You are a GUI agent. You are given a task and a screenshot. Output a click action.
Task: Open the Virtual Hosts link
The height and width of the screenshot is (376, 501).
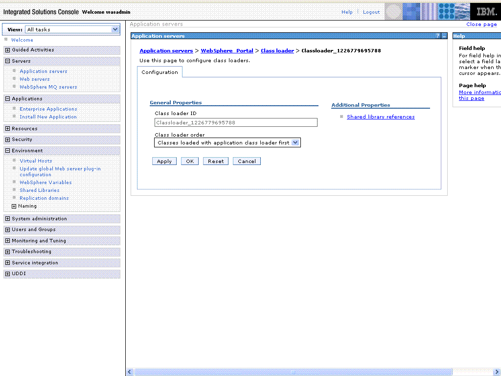coord(36,161)
